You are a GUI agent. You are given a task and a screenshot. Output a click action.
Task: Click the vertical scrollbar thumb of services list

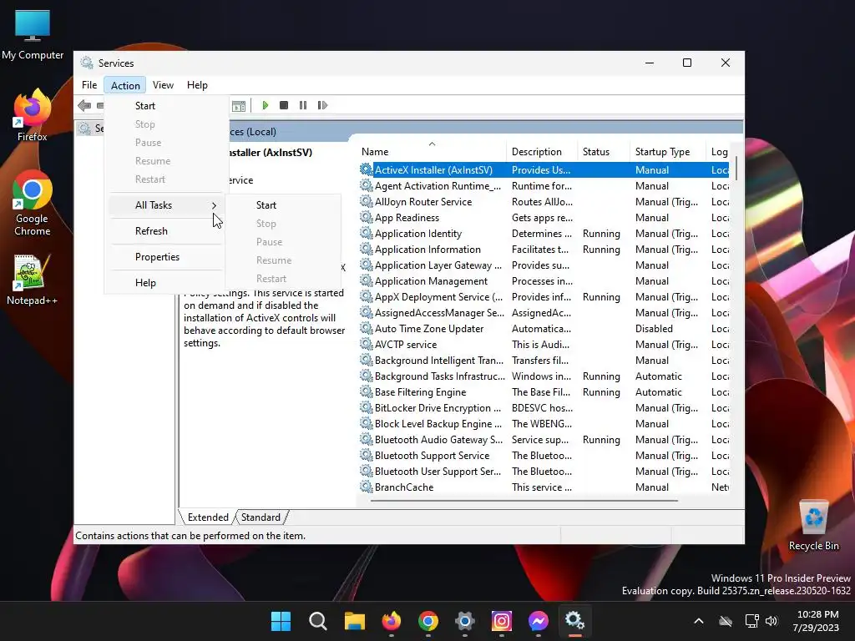[x=736, y=168]
